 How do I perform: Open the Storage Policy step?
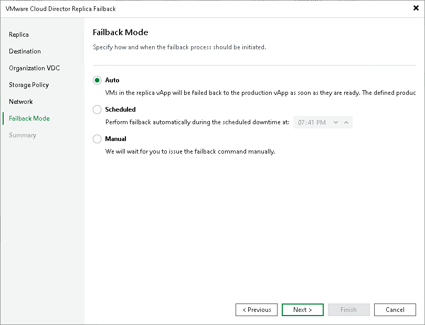(x=29, y=85)
